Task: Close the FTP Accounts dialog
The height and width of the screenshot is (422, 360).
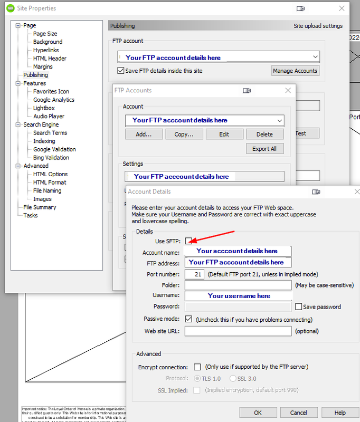Action: coord(288,90)
